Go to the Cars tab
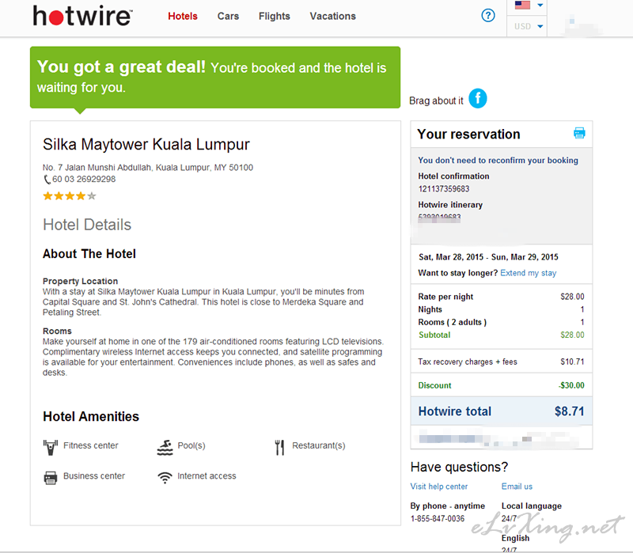 (228, 16)
